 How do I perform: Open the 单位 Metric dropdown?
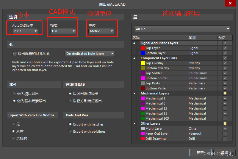(x=101, y=31)
